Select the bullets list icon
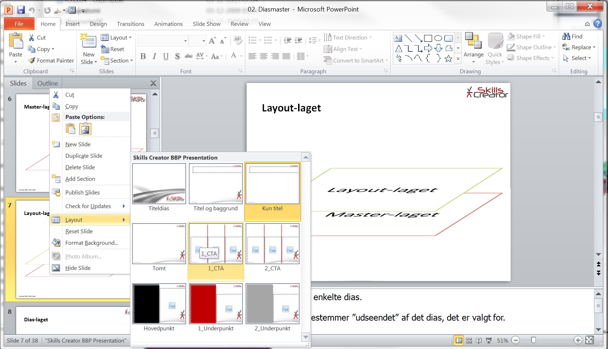Screen dimensions: 608x349 click(252, 40)
